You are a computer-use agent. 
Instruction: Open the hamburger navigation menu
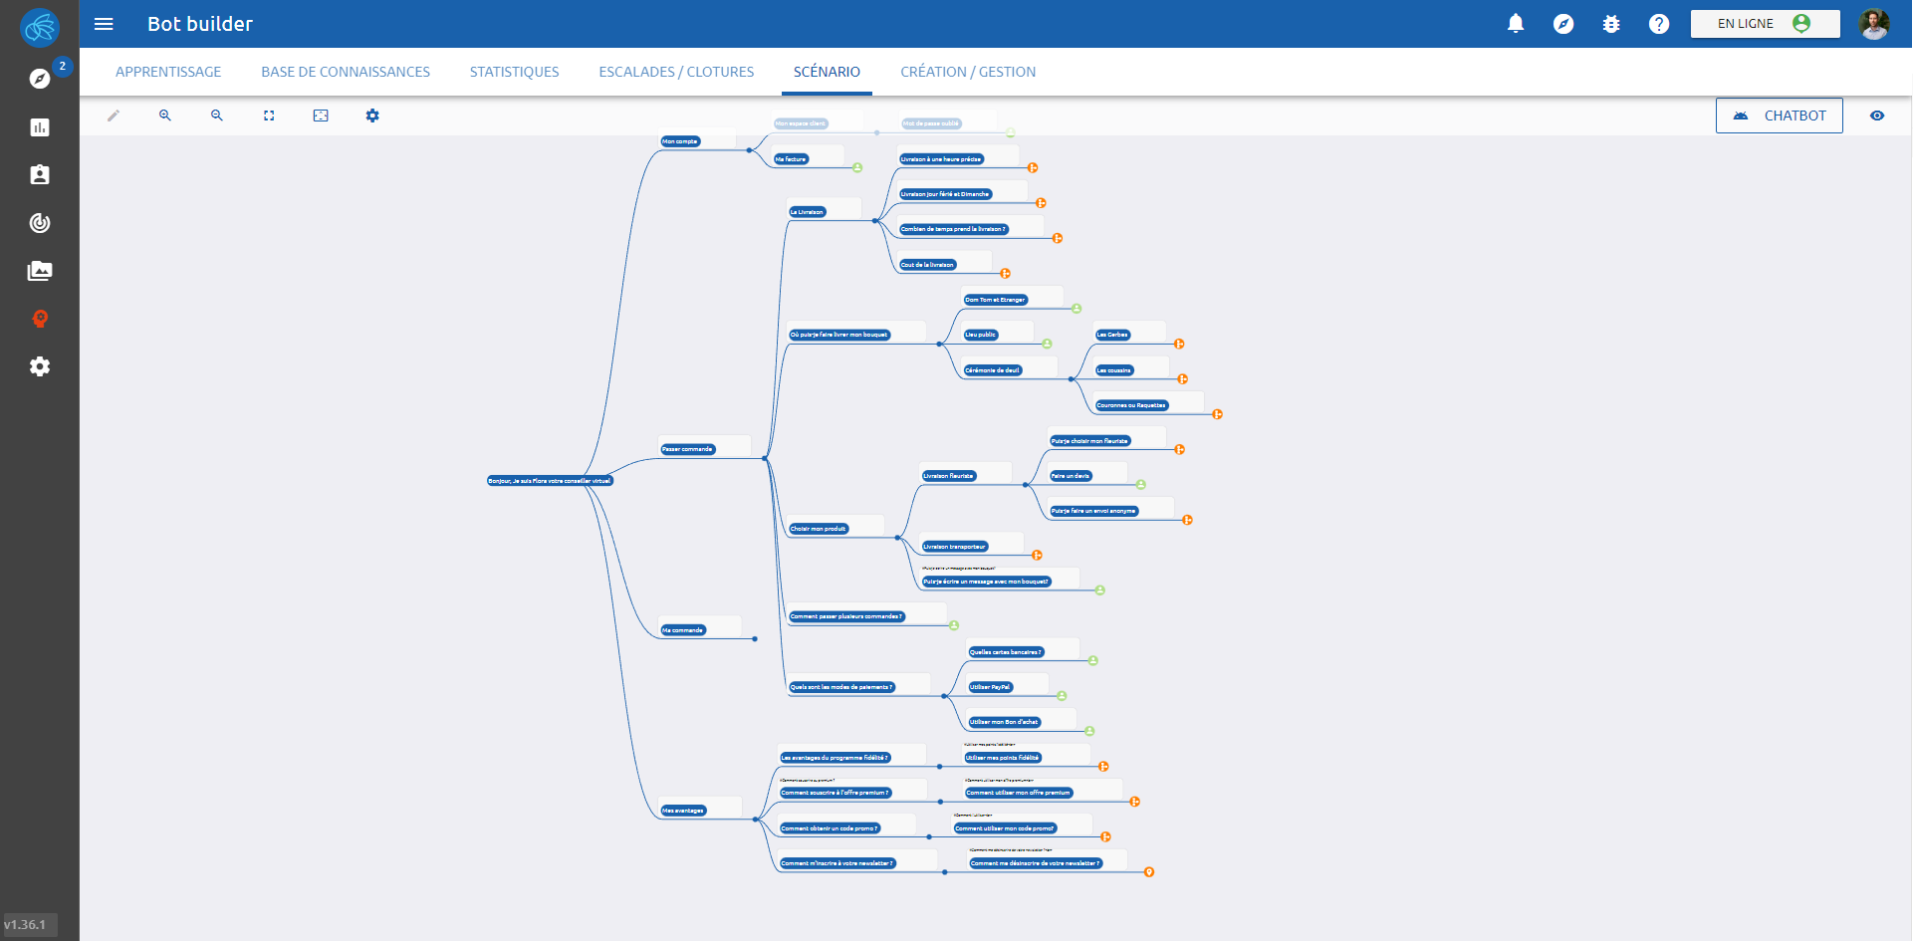point(104,24)
